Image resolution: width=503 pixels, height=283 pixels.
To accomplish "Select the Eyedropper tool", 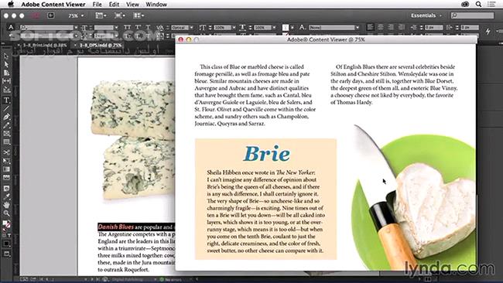I will coord(6,196).
